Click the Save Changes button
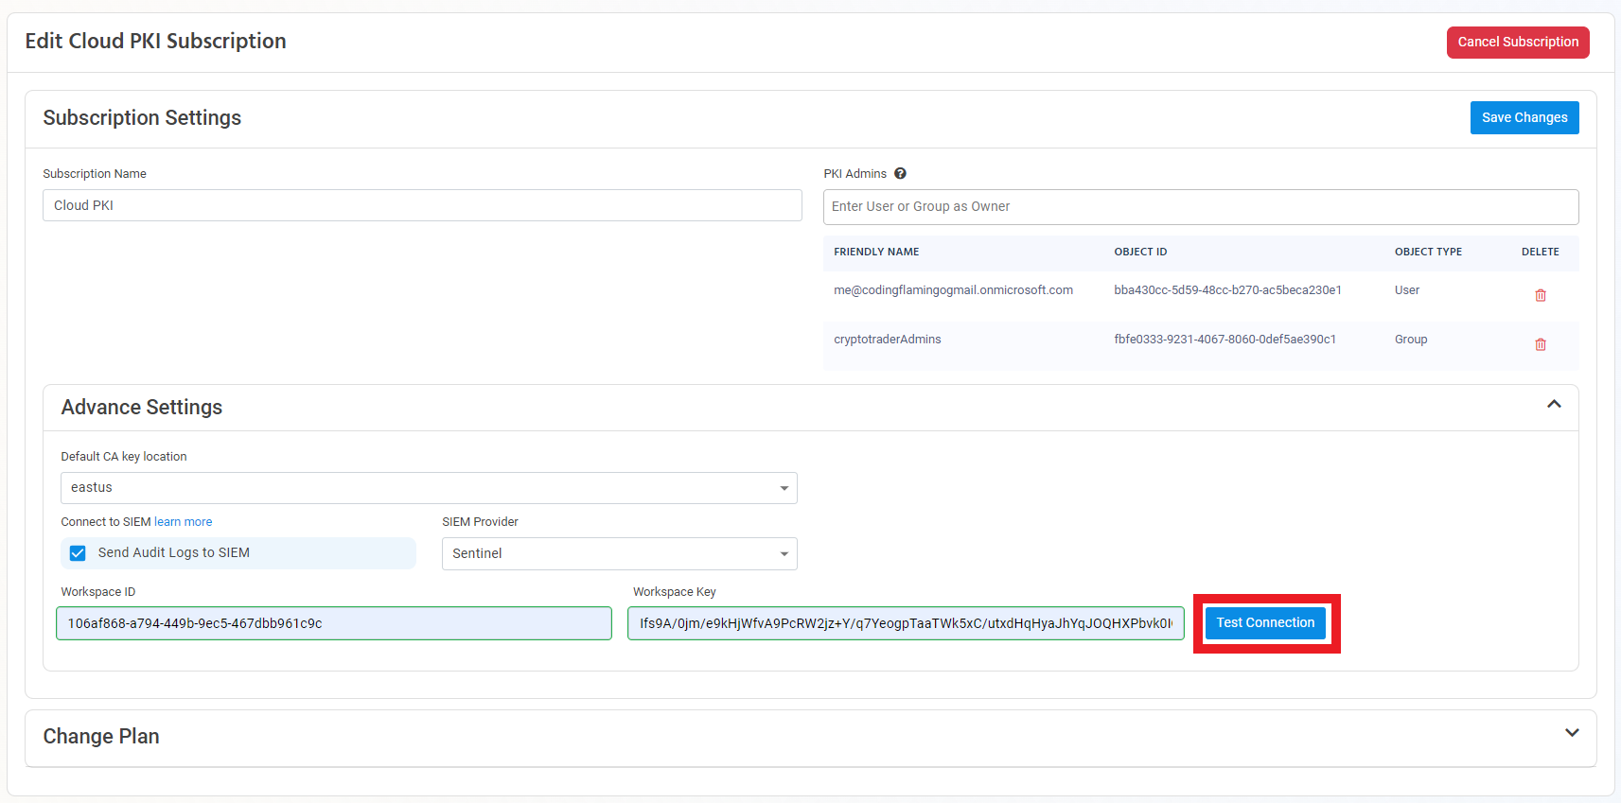 click(x=1524, y=117)
